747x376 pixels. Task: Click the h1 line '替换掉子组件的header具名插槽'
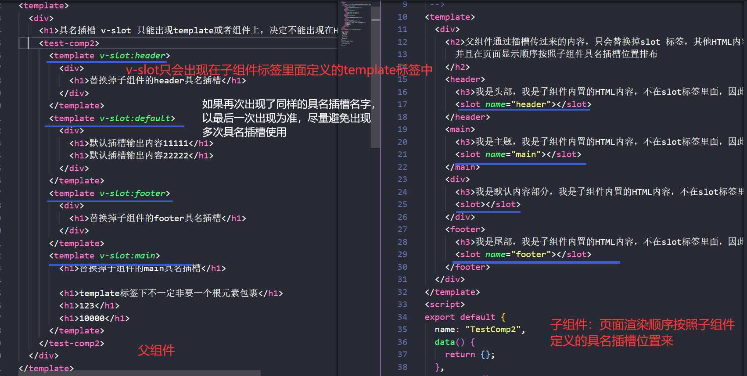158,81
